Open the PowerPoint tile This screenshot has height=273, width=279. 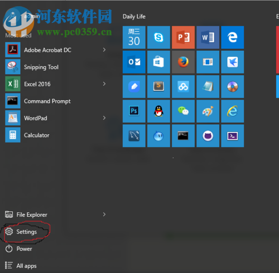pyautogui.click(x=183, y=37)
